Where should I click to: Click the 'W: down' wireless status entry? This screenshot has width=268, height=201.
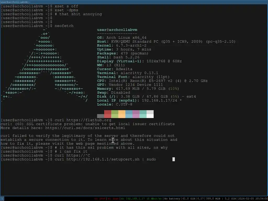point(113,199)
